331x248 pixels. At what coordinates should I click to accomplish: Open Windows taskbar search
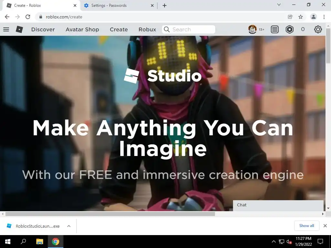tap(23, 242)
